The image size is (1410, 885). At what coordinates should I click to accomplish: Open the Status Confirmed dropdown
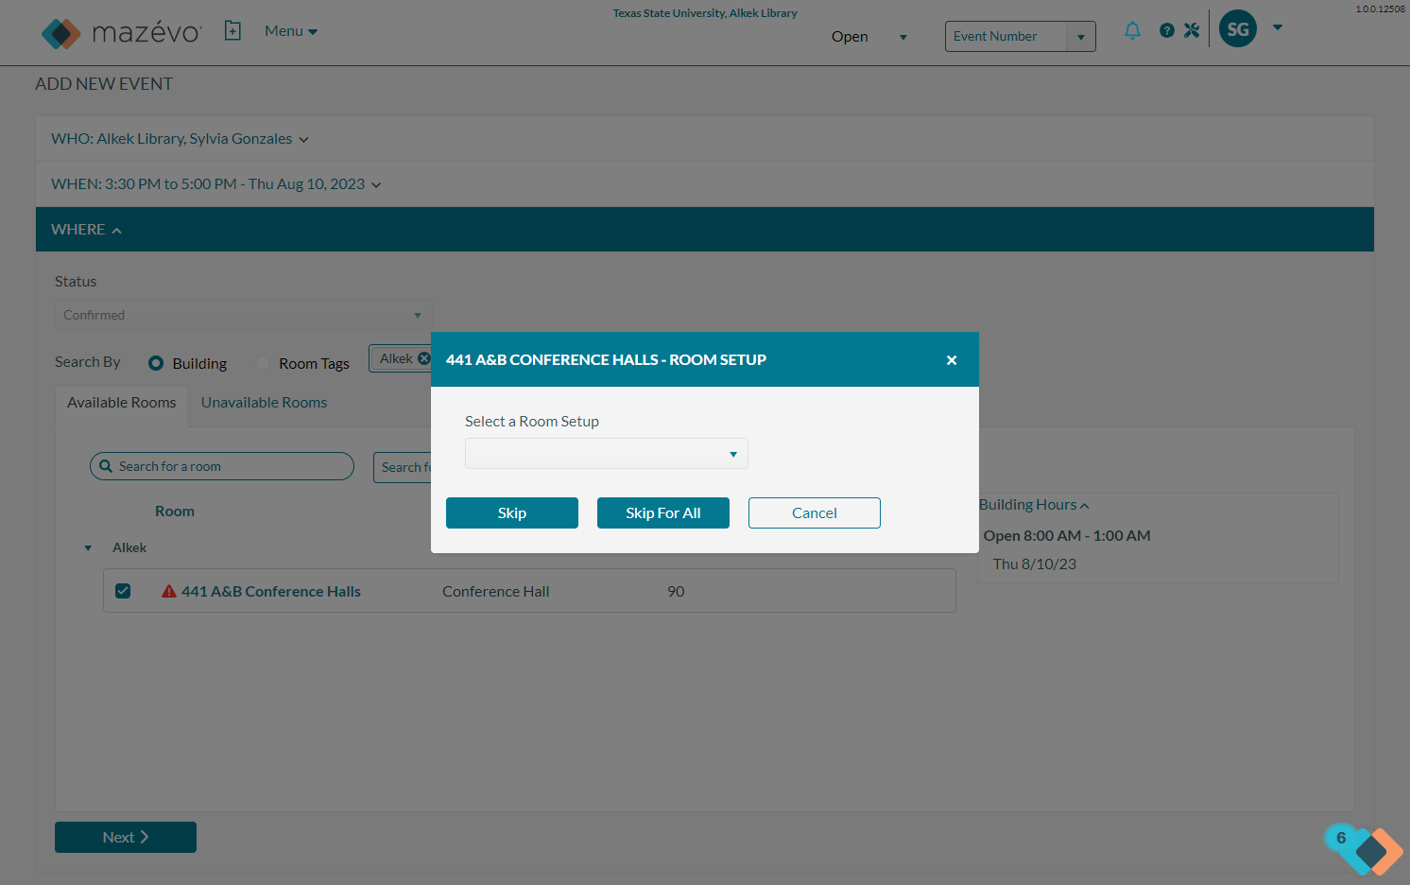(x=243, y=315)
